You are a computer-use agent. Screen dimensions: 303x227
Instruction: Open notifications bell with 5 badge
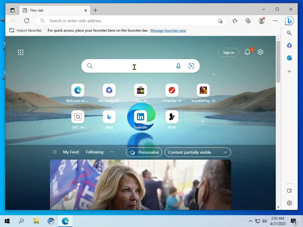coord(248,52)
